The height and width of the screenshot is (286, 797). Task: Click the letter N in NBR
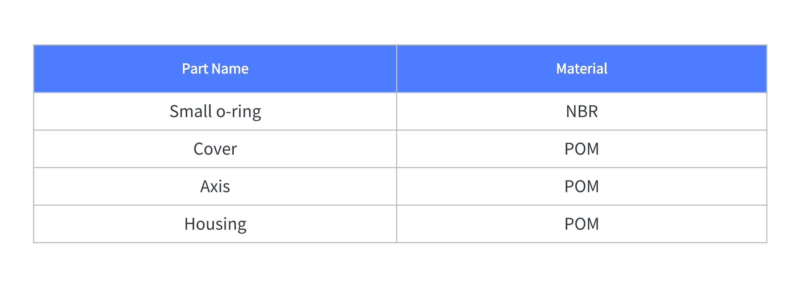(571, 111)
